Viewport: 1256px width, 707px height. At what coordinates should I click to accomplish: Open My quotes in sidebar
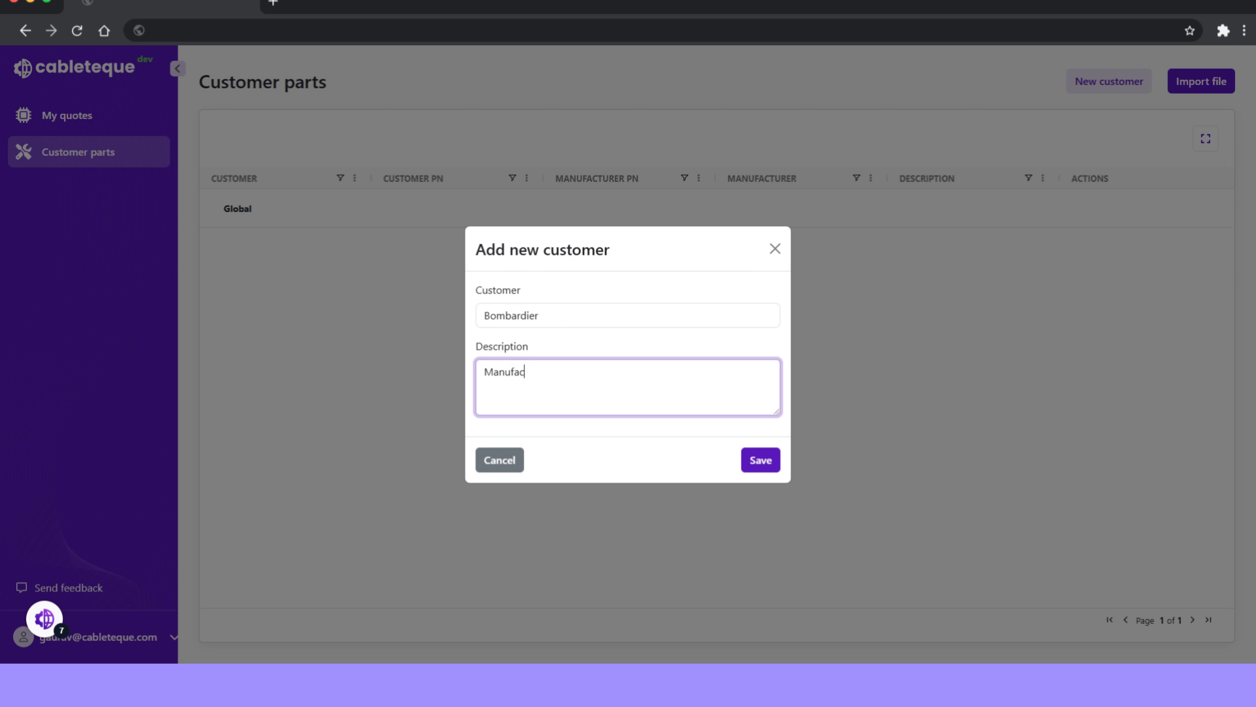click(67, 115)
